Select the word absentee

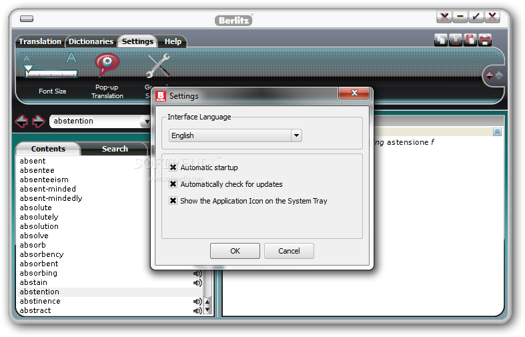37,171
